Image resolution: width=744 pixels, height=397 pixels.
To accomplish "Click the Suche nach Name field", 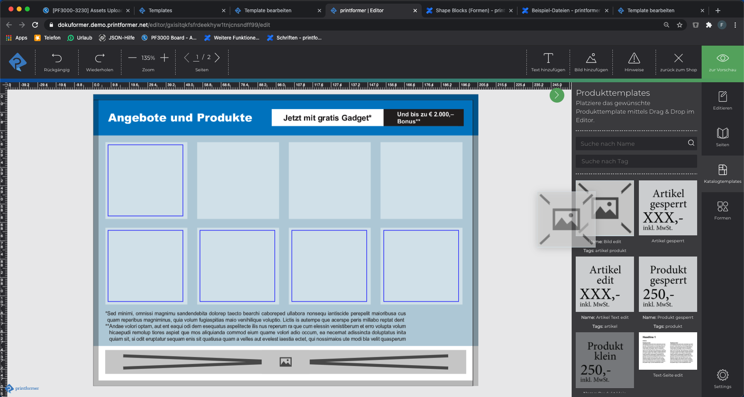I will click(632, 144).
